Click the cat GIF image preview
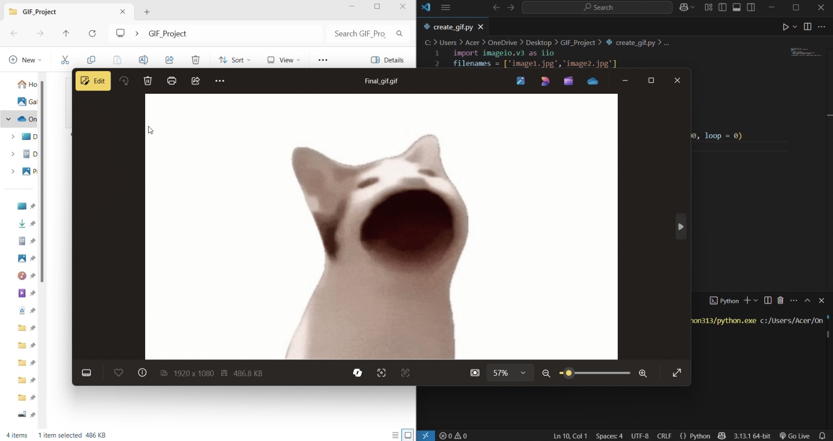 click(x=381, y=227)
